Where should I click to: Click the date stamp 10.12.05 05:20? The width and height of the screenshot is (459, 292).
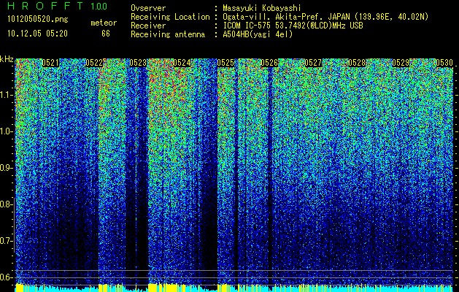(x=37, y=34)
